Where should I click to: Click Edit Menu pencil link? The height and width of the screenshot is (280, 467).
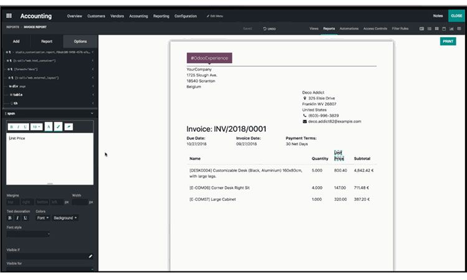click(215, 16)
